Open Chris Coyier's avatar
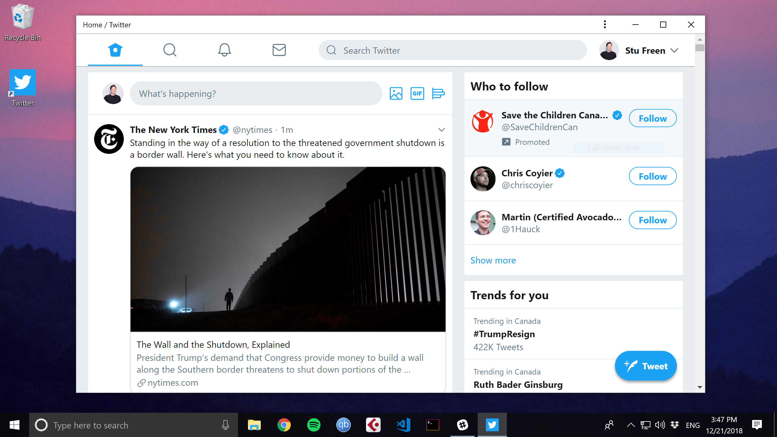This screenshot has height=437, width=777. 483,179
